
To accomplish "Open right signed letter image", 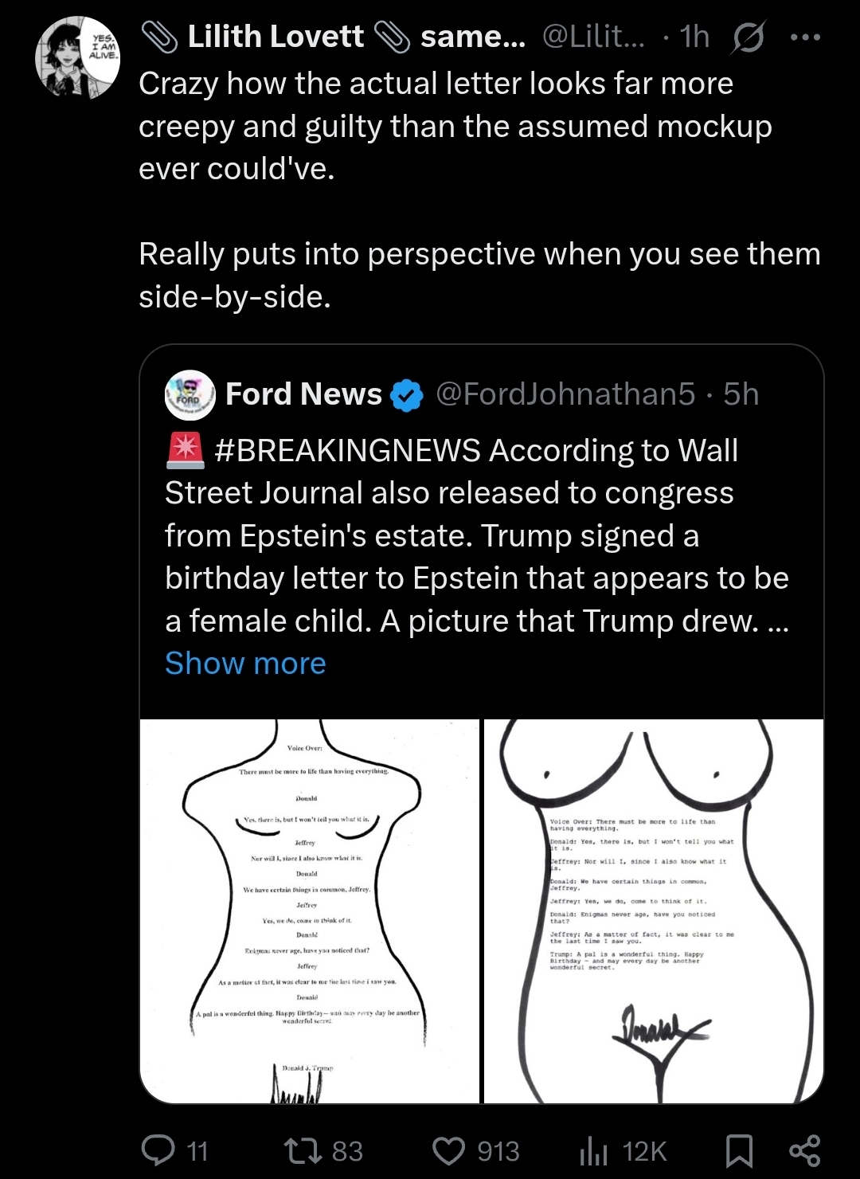I will click(x=654, y=911).
